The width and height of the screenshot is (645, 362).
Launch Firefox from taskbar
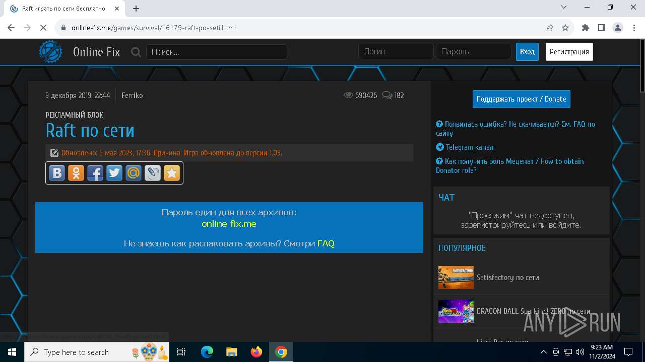(x=256, y=352)
